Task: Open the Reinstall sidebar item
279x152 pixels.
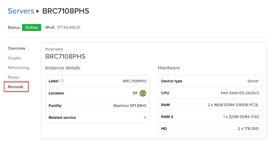Action: [x=15, y=87]
